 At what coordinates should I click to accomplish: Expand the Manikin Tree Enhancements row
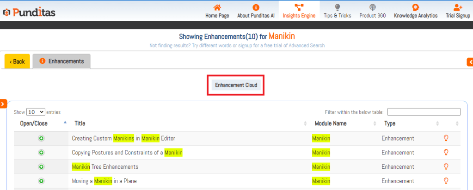(41, 166)
